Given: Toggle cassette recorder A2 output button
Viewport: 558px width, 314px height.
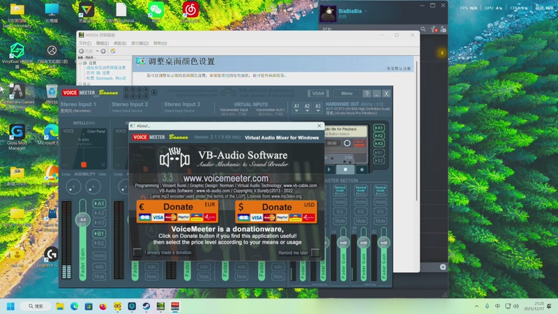Looking at the screenshot, I should tap(379, 135).
